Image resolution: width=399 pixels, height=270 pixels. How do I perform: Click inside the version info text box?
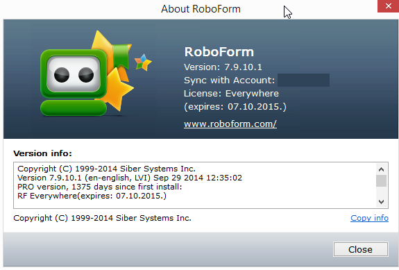coord(195,185)
